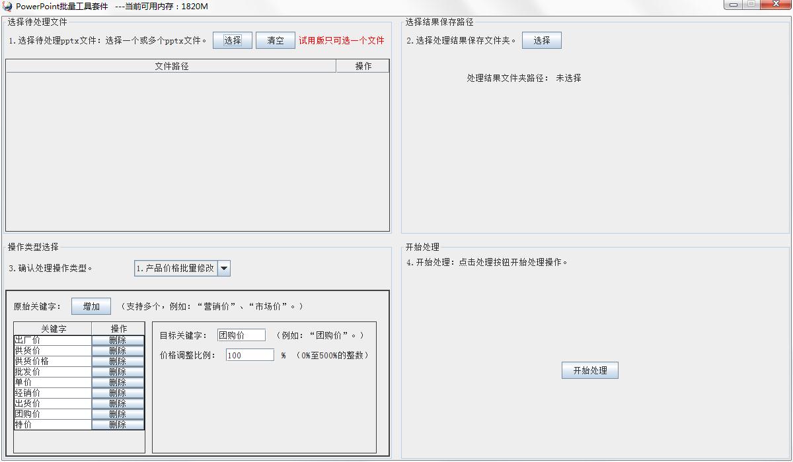Delete the 经销价 entry from keyword list

tap(118, 393)
